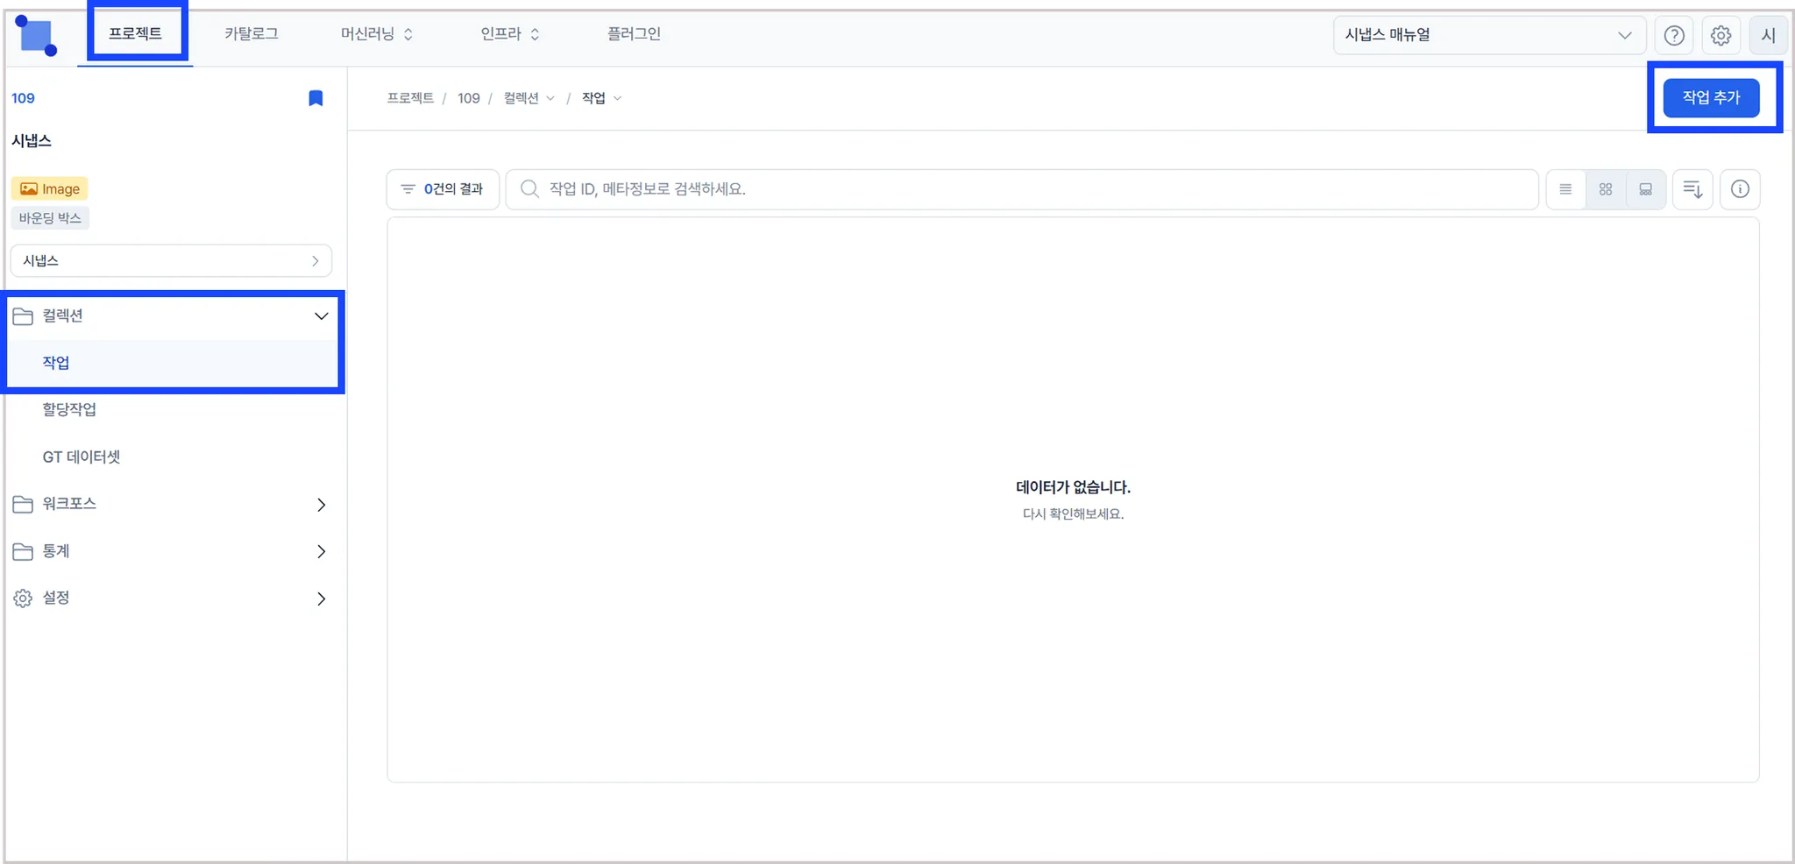Screen dimensions: 1795x864
Task: Open the filter showing 0건의 결과
Action: coord(443,189)
